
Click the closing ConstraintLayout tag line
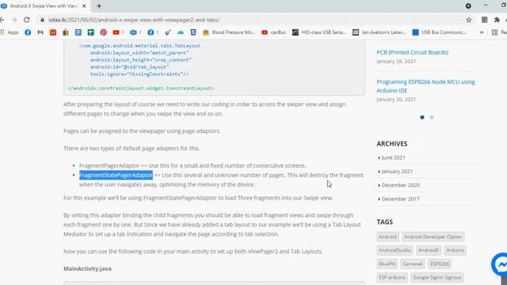[x=141, y=88]
